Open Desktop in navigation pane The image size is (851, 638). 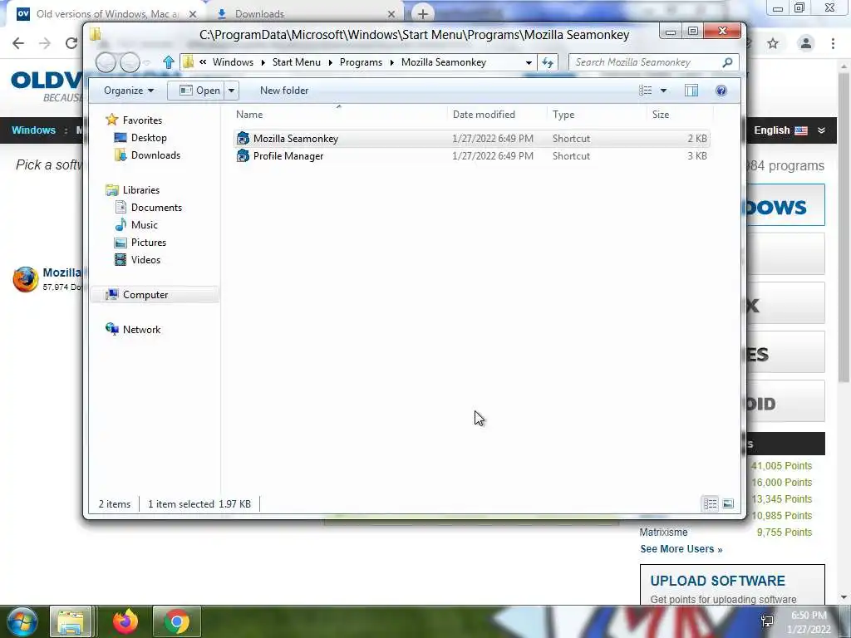(149, 138)
